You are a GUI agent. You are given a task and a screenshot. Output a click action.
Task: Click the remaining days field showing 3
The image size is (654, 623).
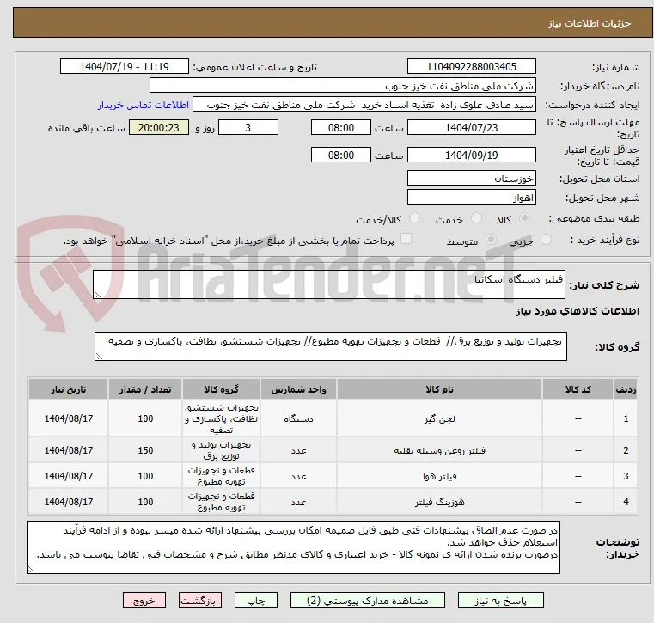pyautogui.click(x=248, y=127)
